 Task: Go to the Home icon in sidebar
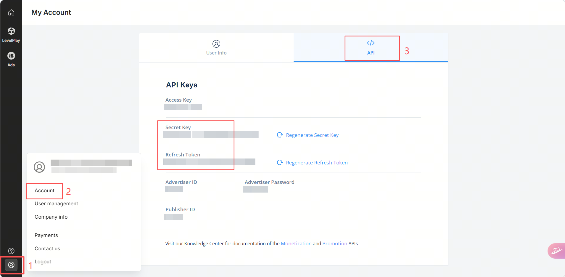tap(11, 12)
